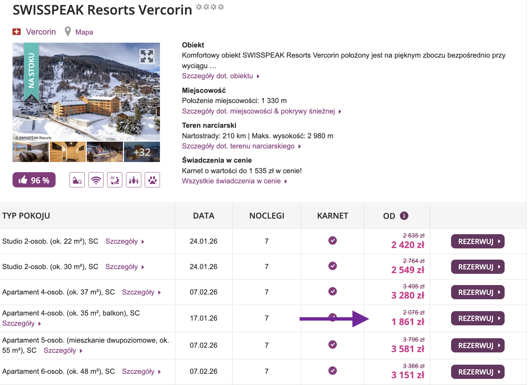Open the KARNET column header
Viewport: 528px width, 385px height.
pos(332,216)
